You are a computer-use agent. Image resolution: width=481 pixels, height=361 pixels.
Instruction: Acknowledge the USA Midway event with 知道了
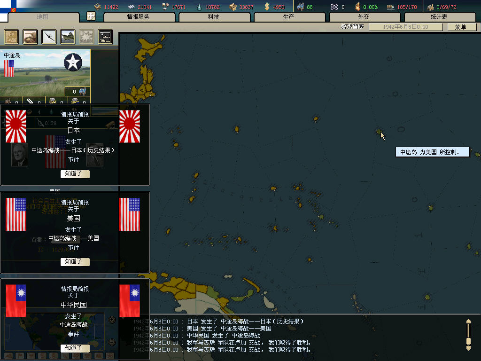pos(75,261)
